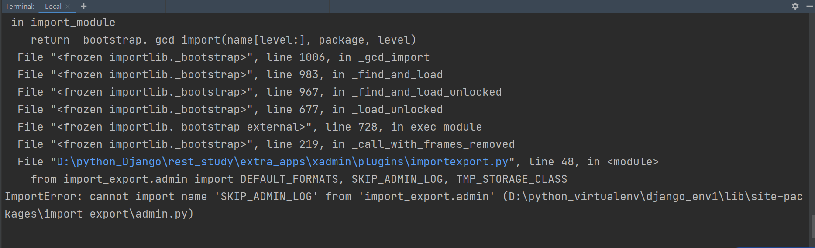
Task: Click the '<module>' text after line 48
Action: tap(633, 162)
